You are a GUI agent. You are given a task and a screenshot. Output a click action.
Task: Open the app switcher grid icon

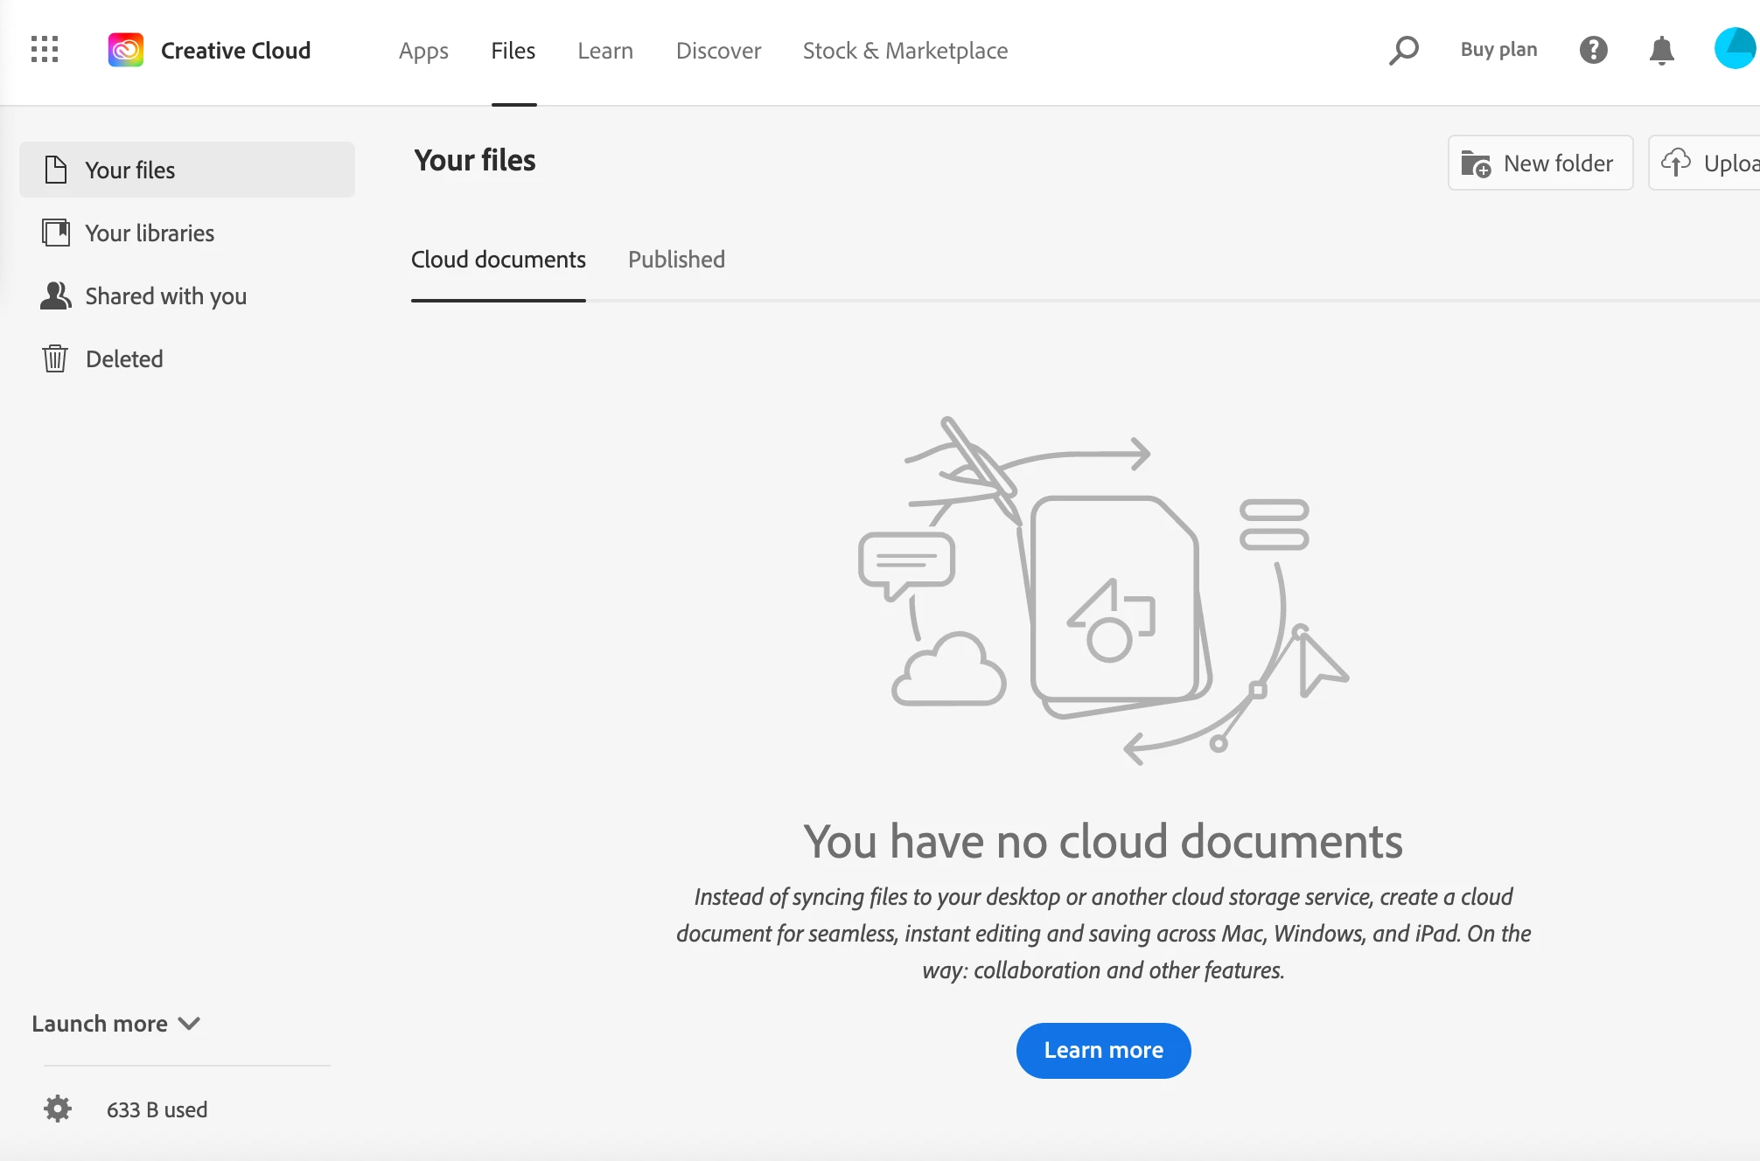pyautogui.click(x=45, y=50)
